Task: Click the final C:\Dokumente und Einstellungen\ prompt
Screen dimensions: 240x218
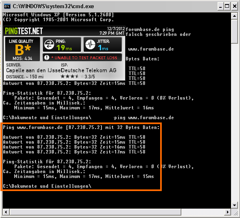Action: [x=47, y=186]
